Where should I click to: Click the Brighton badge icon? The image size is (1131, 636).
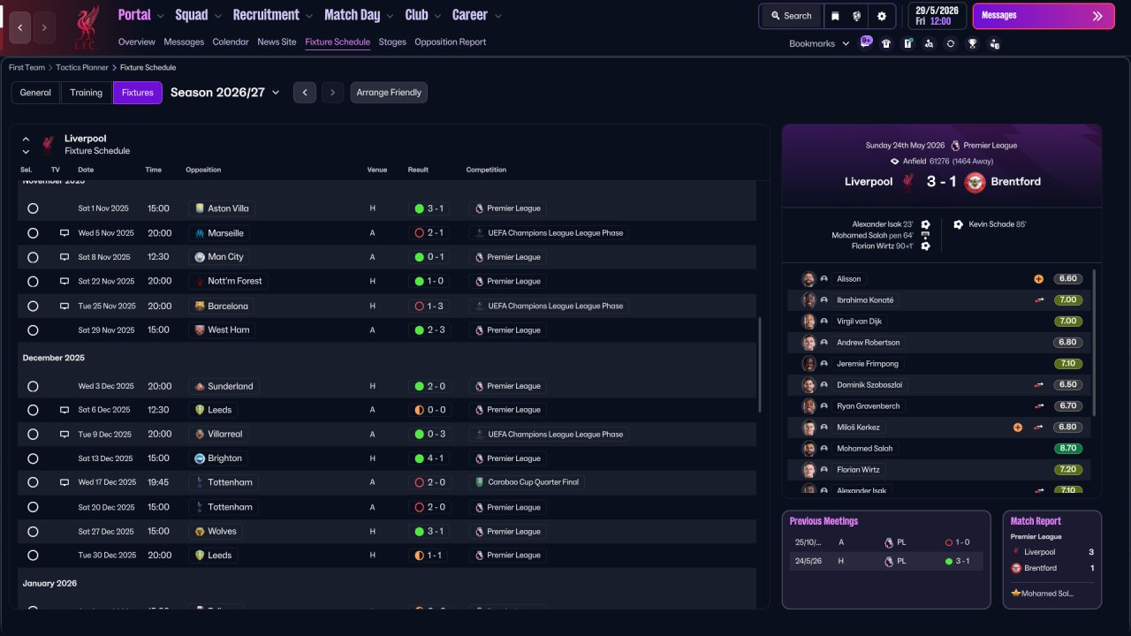tap(200, 458)
